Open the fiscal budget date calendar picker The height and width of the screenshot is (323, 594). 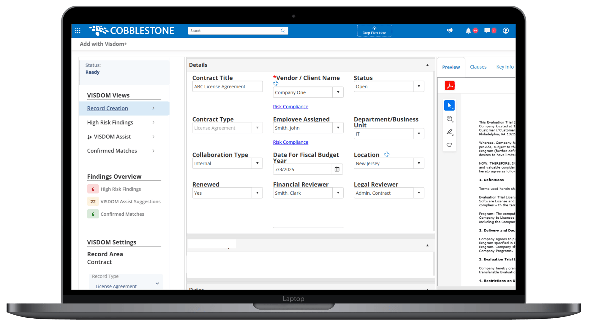pos(337,169)
